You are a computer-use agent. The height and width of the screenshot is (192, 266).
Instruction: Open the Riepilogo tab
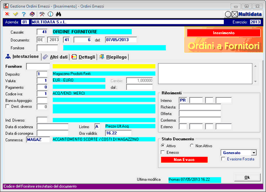pyautogui.click(x=113, y=57)
